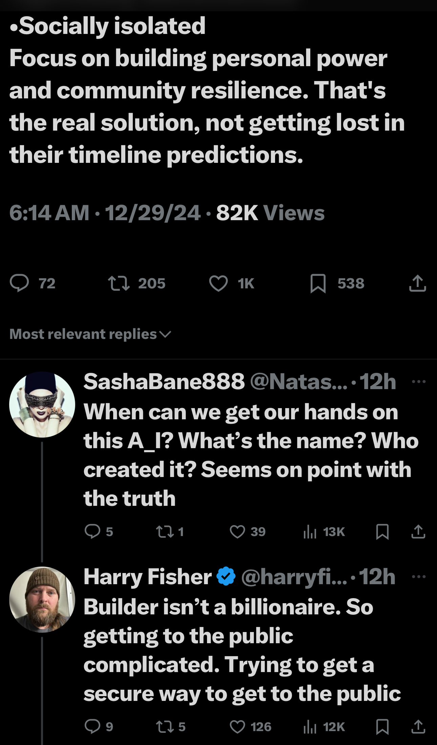
Task: Like Harry Fisher's reply with 126 likes
Action: coord(237,727)
